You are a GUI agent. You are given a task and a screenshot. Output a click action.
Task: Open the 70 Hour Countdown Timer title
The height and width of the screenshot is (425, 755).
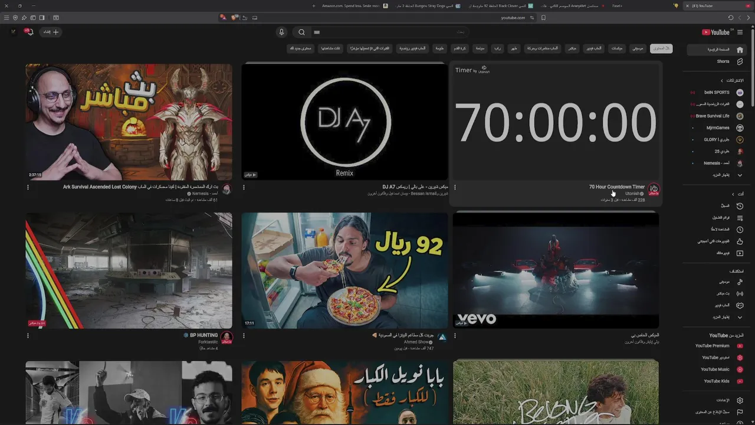click(x=617, y=187)
